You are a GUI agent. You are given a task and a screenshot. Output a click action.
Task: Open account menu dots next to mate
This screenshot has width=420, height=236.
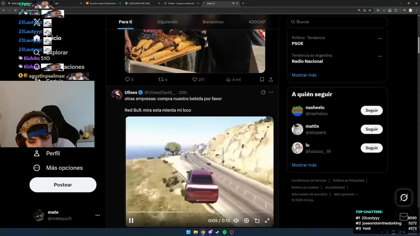click(97, 215)
